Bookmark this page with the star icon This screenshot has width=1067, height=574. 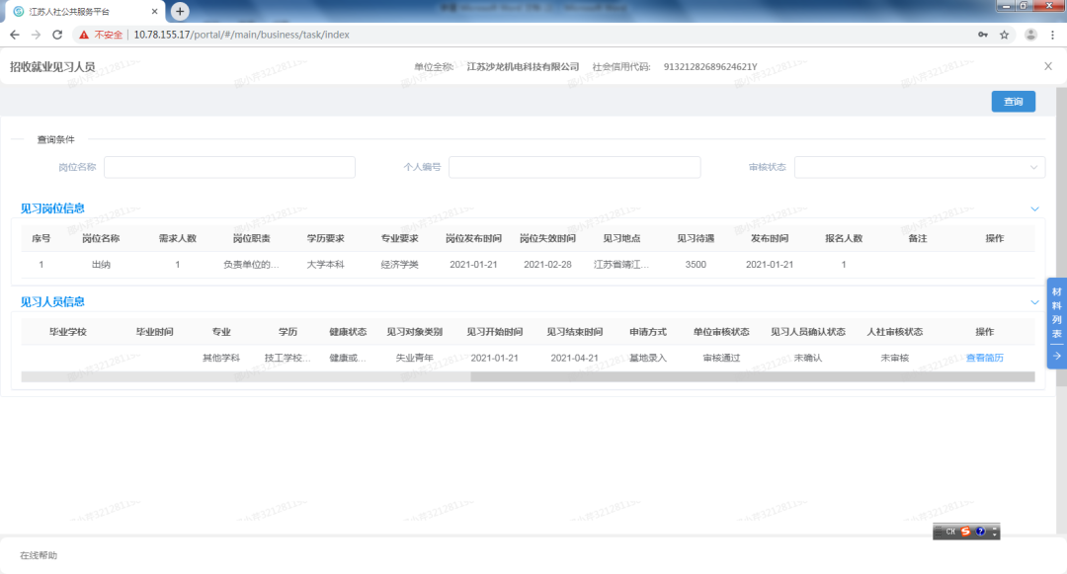click(1004, 35)
